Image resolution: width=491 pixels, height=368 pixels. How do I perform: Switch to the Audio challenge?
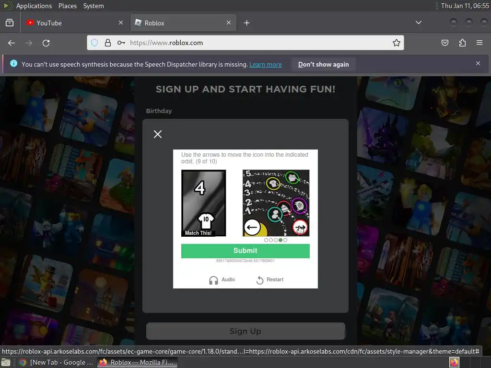pos(222,280)
